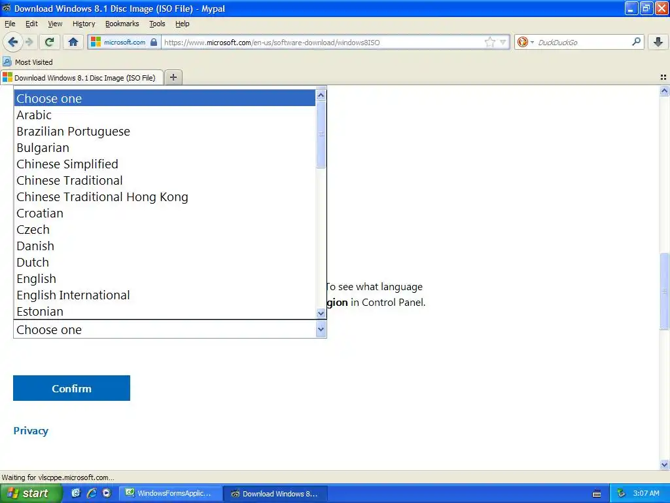Screen dimensions: 670x503
Task: Click the search magnifier icon
Action: (636, 42)
